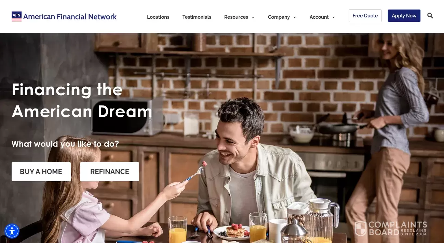Click the American Financial Network wordmark
Image resolution: width=444 pixels, height=243 pixels.
coord(70,16)
